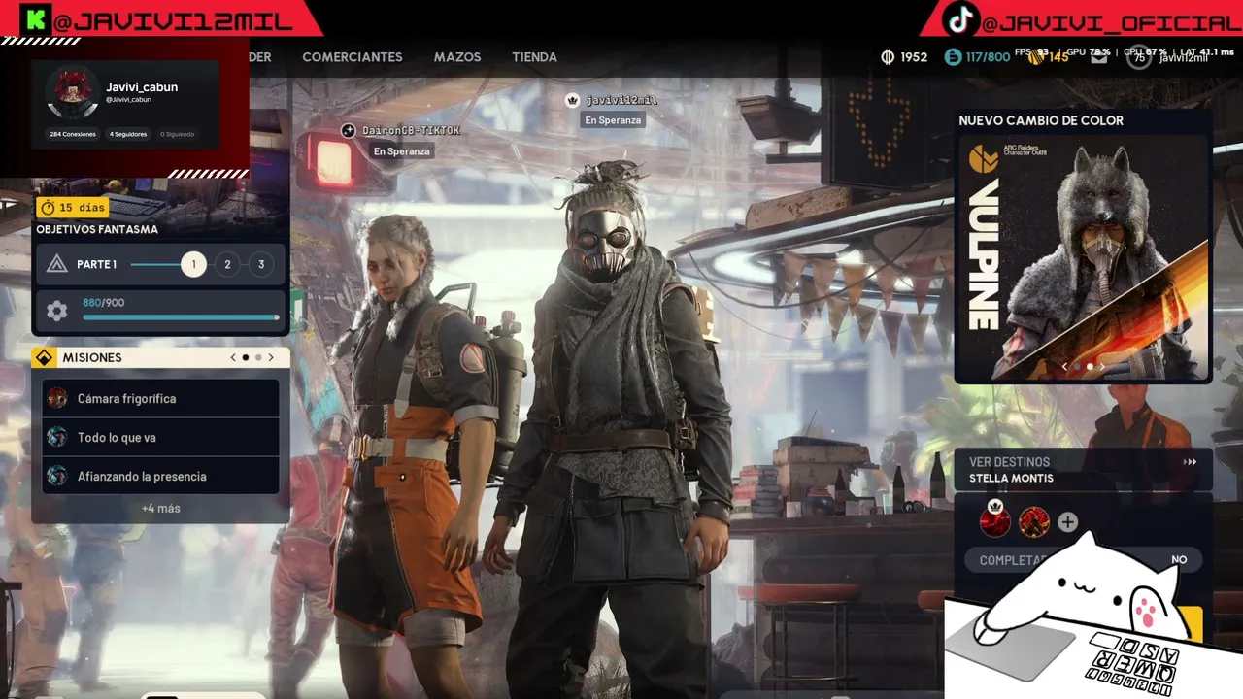Open VER DESTINOS Stella Montis selector
This screenshot has height=699, width=1243.
(x=1083, y=470)
